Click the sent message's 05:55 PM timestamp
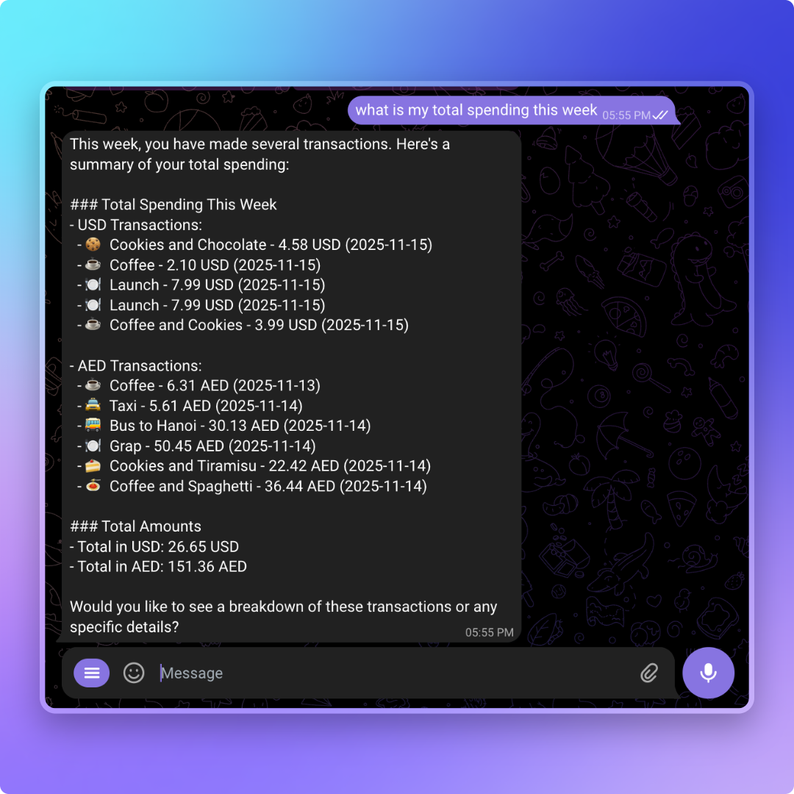794x794 pixels. 626,115
